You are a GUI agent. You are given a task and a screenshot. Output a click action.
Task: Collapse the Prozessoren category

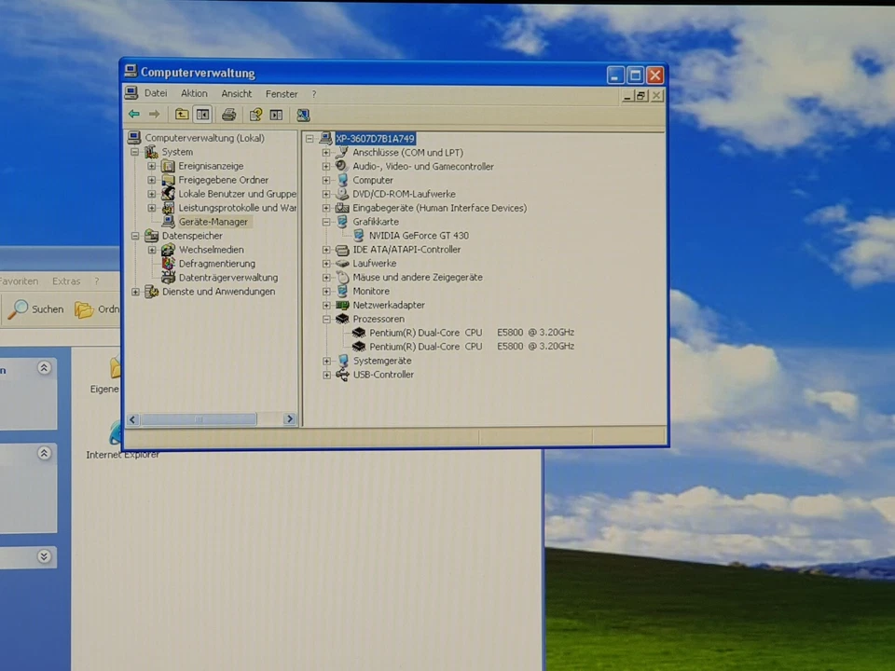326,319
